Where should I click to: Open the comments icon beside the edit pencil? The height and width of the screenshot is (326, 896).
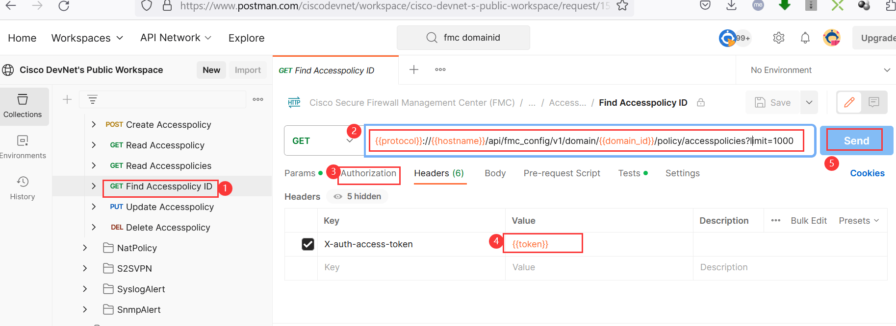pos(874,102)
